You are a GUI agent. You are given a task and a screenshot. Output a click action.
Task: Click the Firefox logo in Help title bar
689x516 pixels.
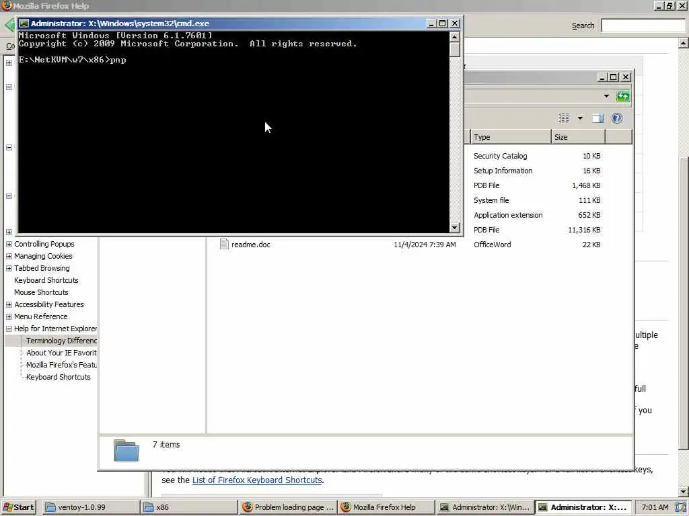click(x=6, y=5)
